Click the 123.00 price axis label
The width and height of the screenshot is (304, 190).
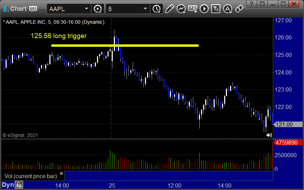pyautogui.click(x=283, y=89)
